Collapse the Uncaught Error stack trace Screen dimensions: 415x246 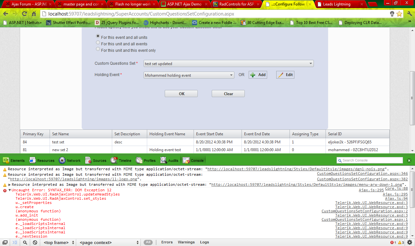point(10,190)
